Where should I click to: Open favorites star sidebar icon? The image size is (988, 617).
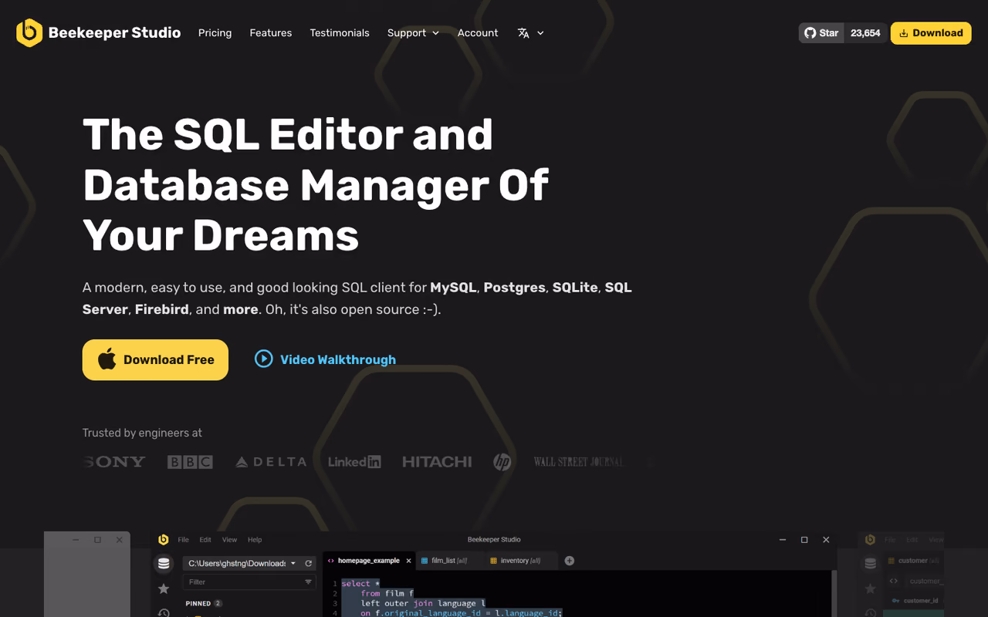[164, 589]
